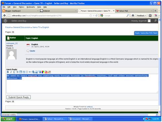Click last icon in Quick Reply toolbar
The width and height of the screenshot is (162, 122).
(50, 72)
